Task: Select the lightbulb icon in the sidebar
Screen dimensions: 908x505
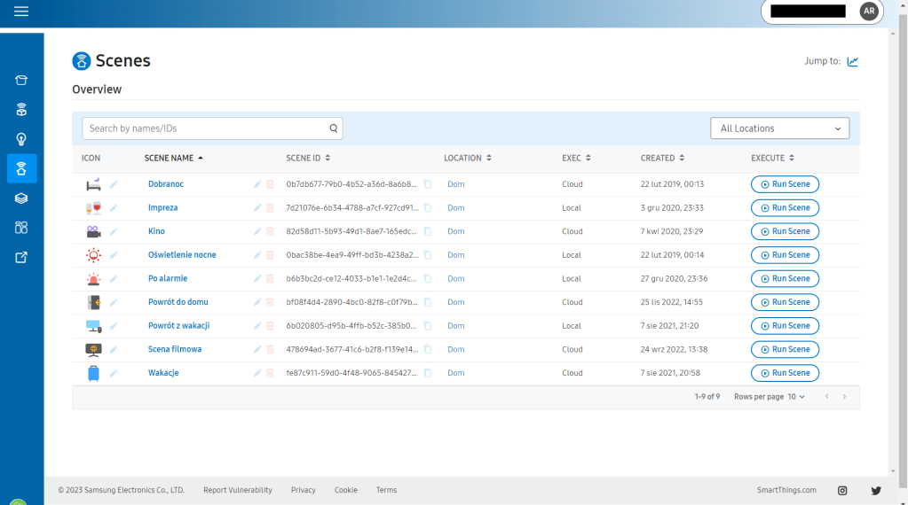Action: click(21, 139)
